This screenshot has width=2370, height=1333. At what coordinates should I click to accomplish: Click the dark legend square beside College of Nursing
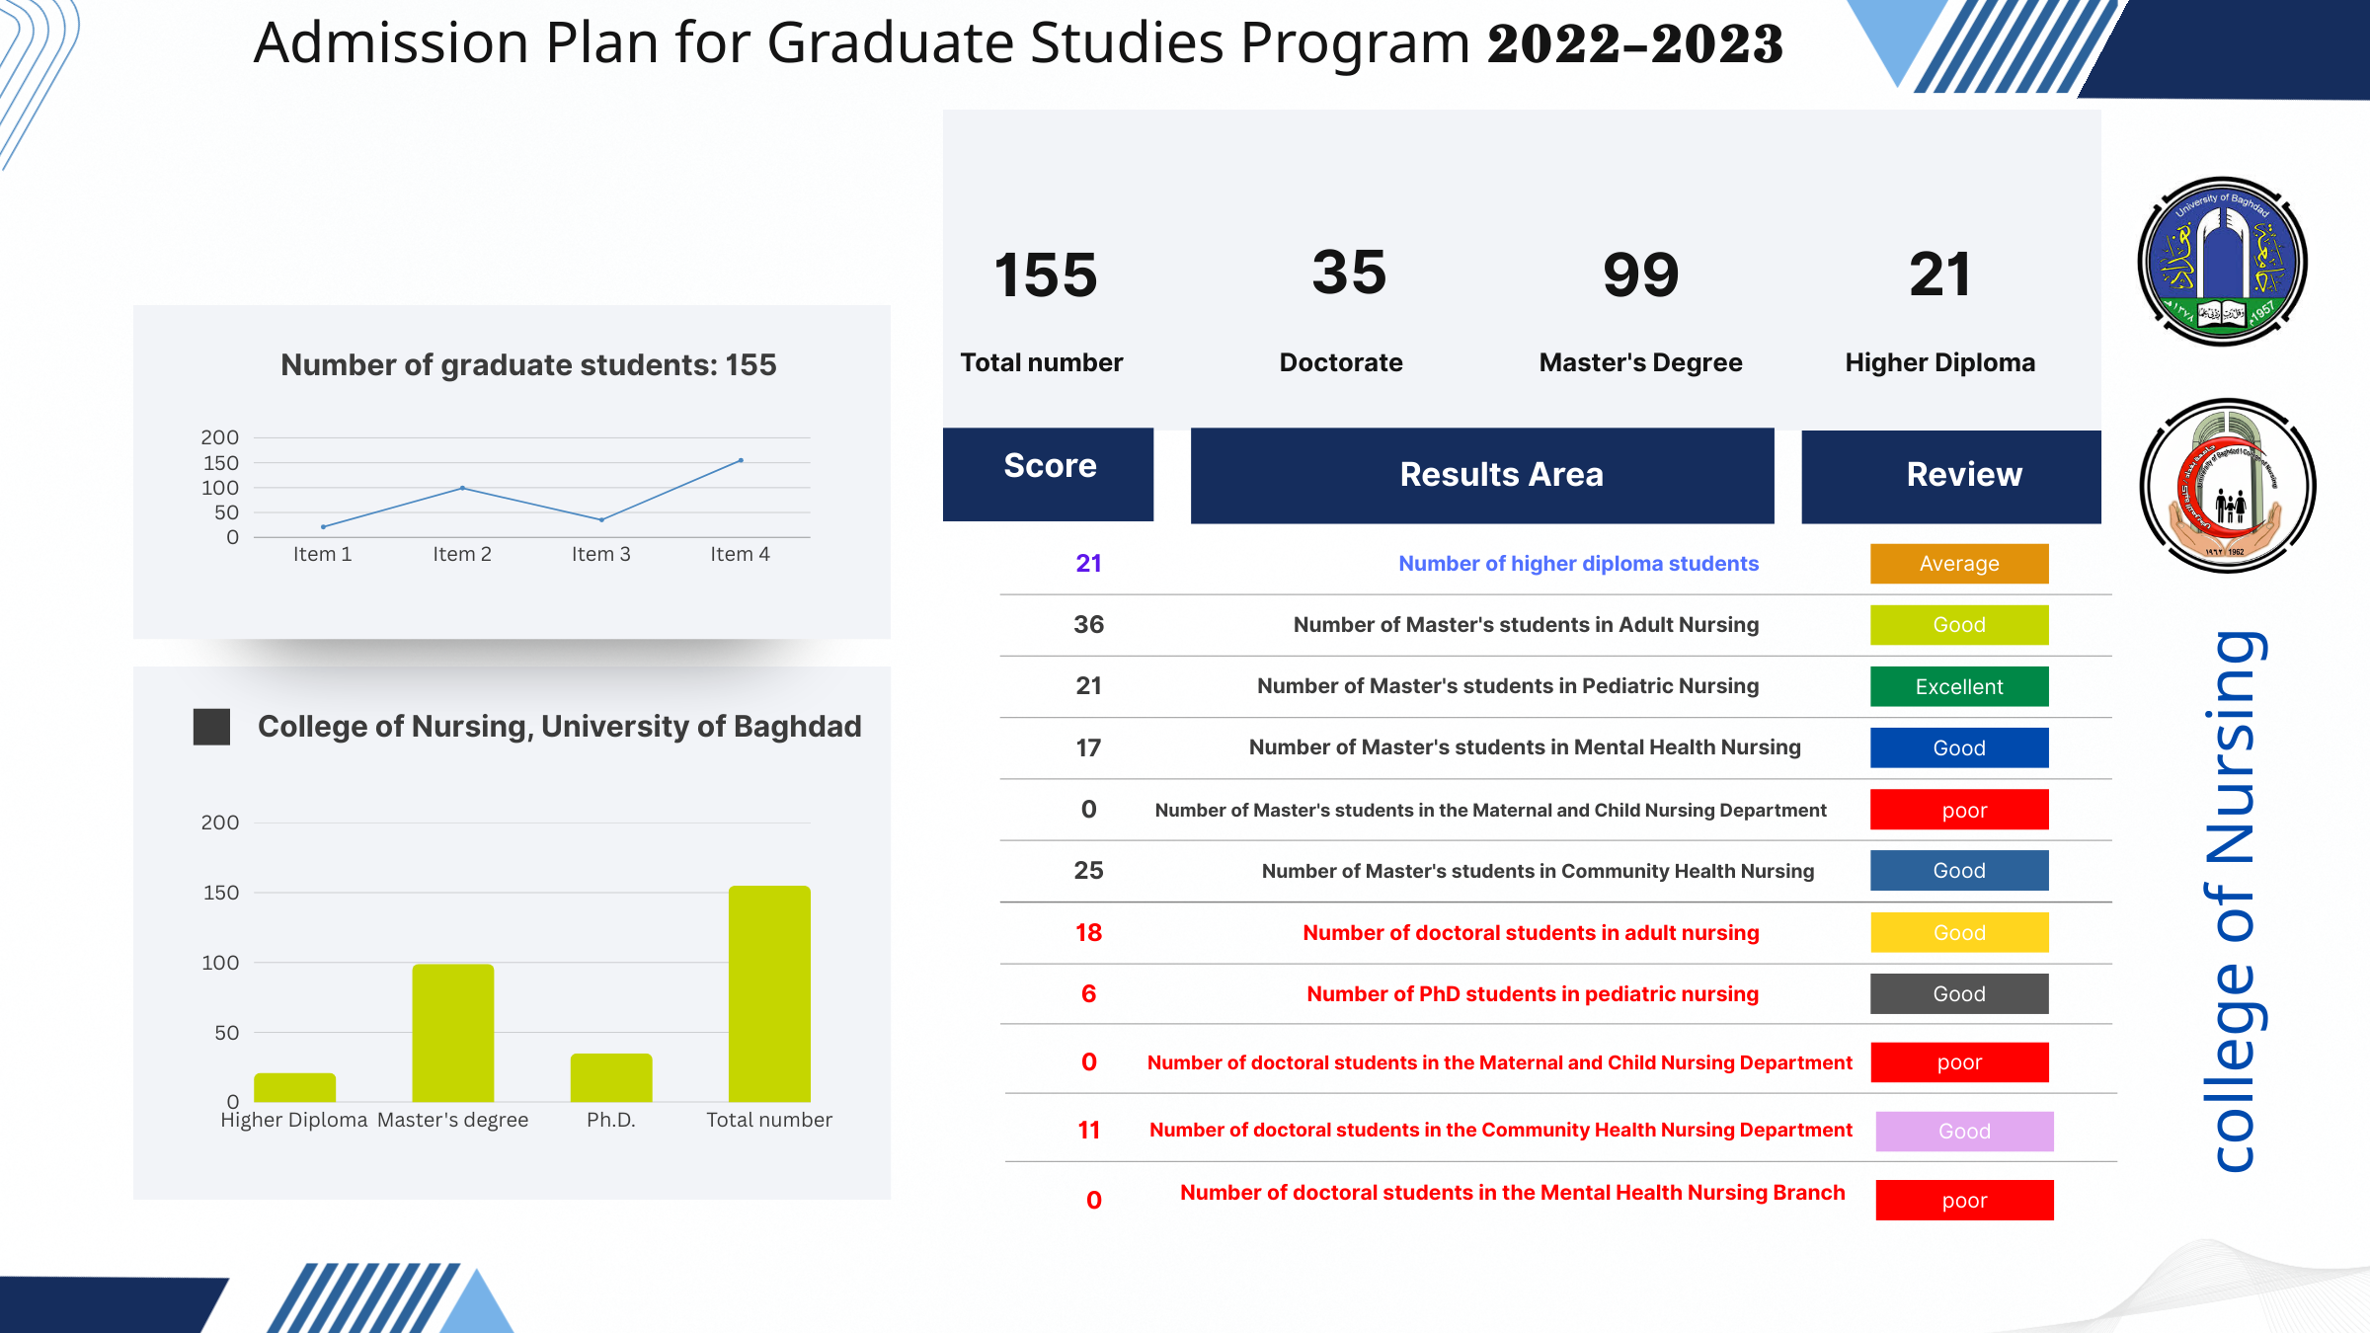click(211, 727)
